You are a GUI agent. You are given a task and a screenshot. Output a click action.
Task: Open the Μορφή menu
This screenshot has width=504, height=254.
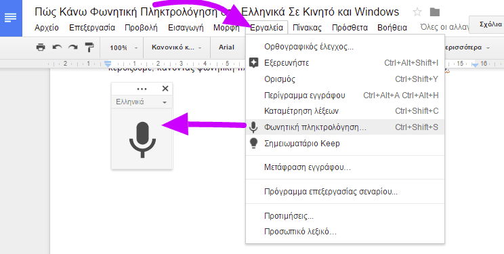[x=226, y=28]
